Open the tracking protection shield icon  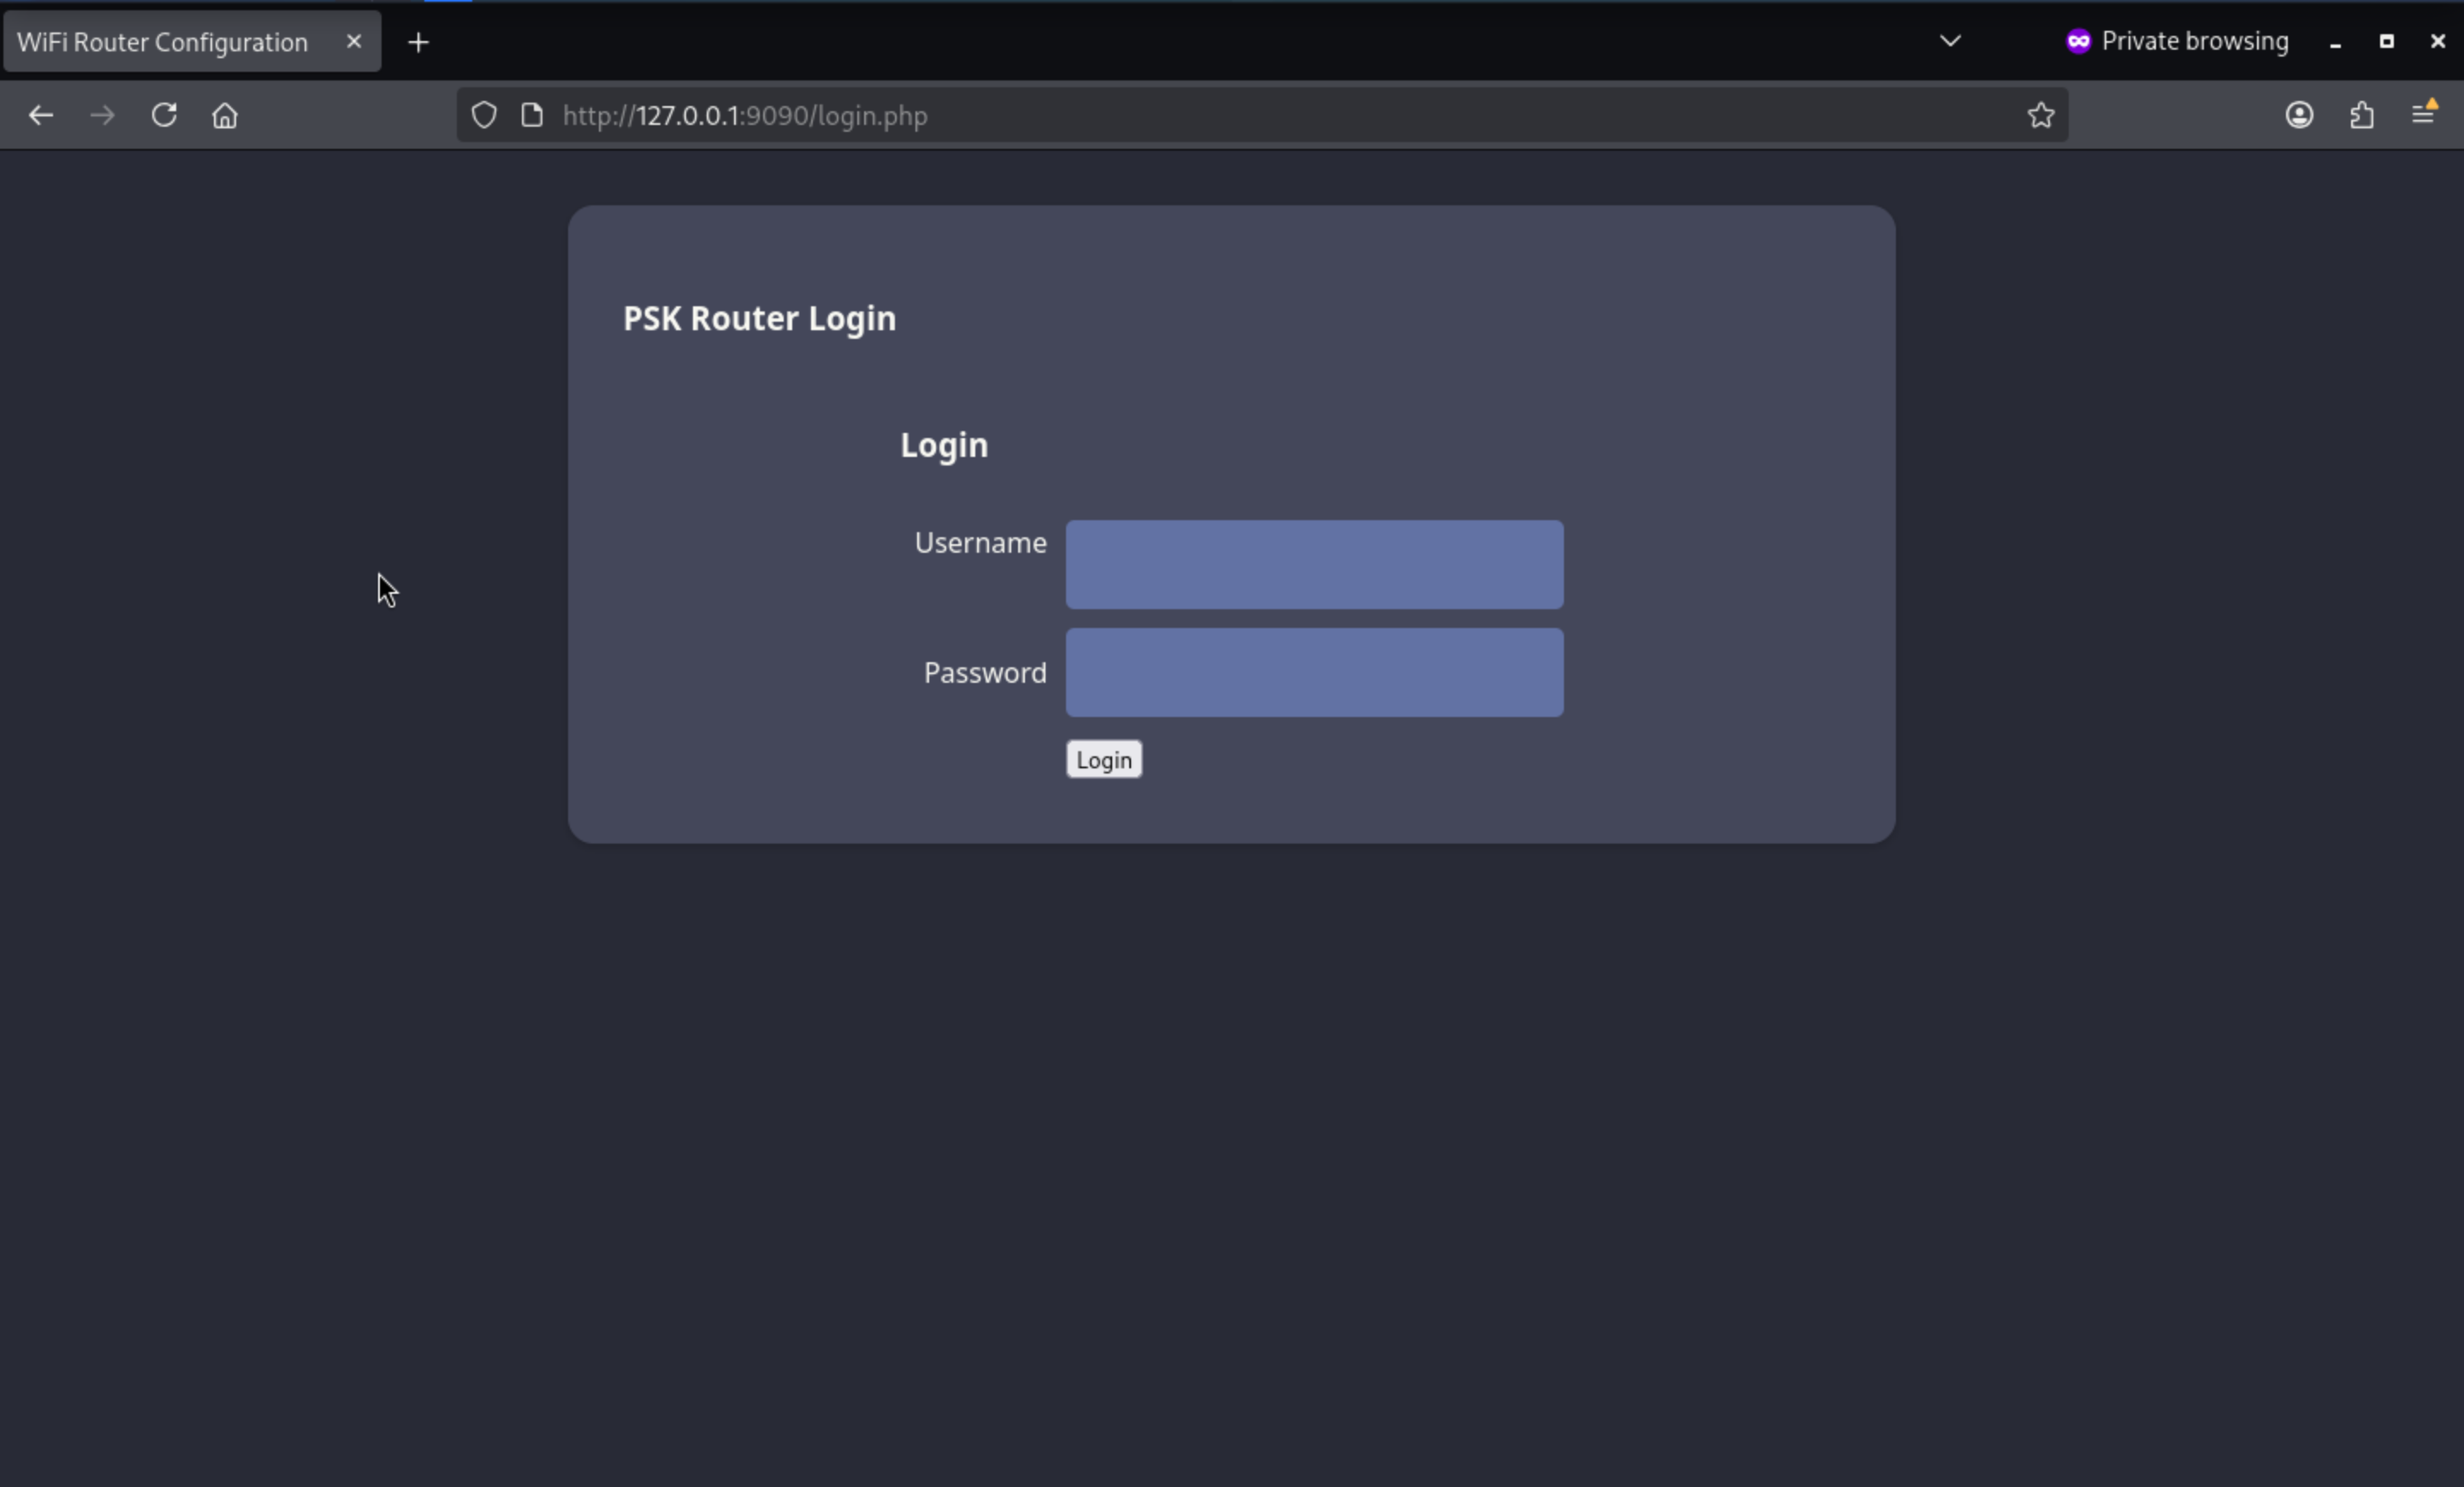pyautogui.click(x=484, y=115)
